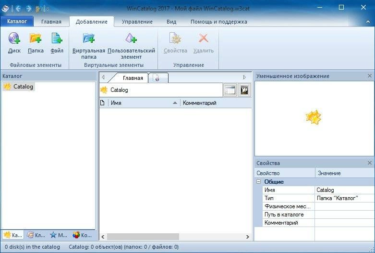Click the back arrow in quick access toolbar
The height and width of the screenshot is (253, 375).
pos(18,9)
